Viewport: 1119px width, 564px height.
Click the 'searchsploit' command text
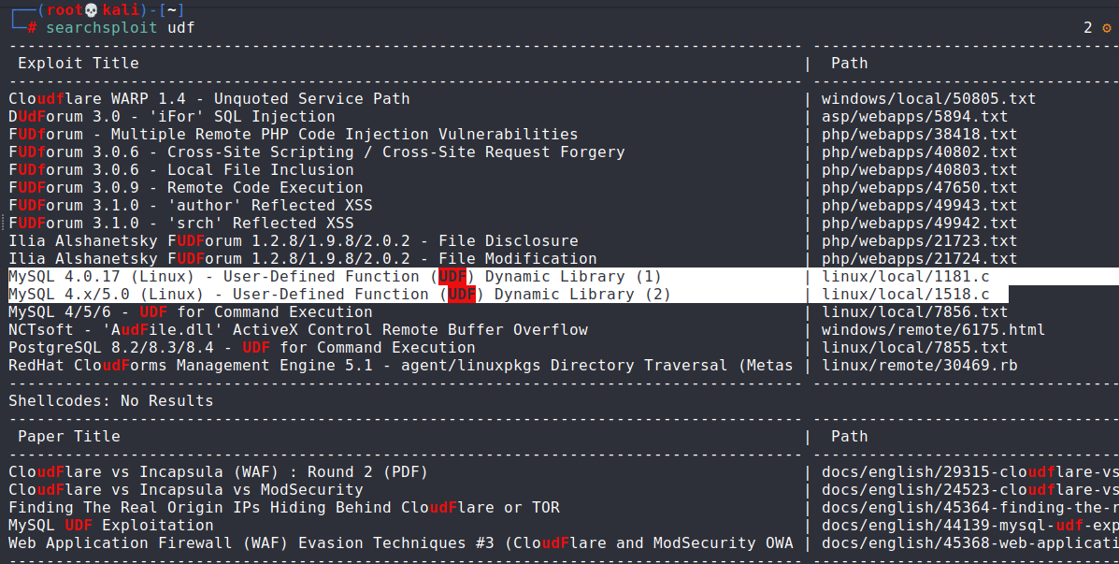(101, 28)
